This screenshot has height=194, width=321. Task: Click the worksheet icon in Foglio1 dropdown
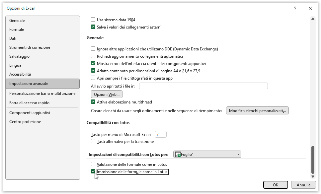click(178, 154)
